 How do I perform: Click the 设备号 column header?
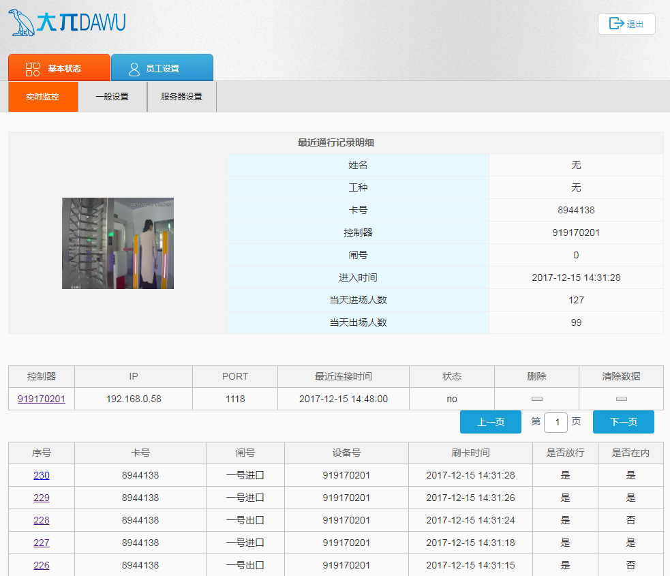point(346,453)
